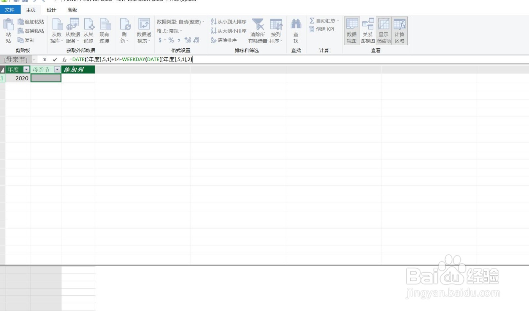Screen dimensions: 529x311
Task: Open From Other Sources (从其他源)
Action: [x=89, y=31]
